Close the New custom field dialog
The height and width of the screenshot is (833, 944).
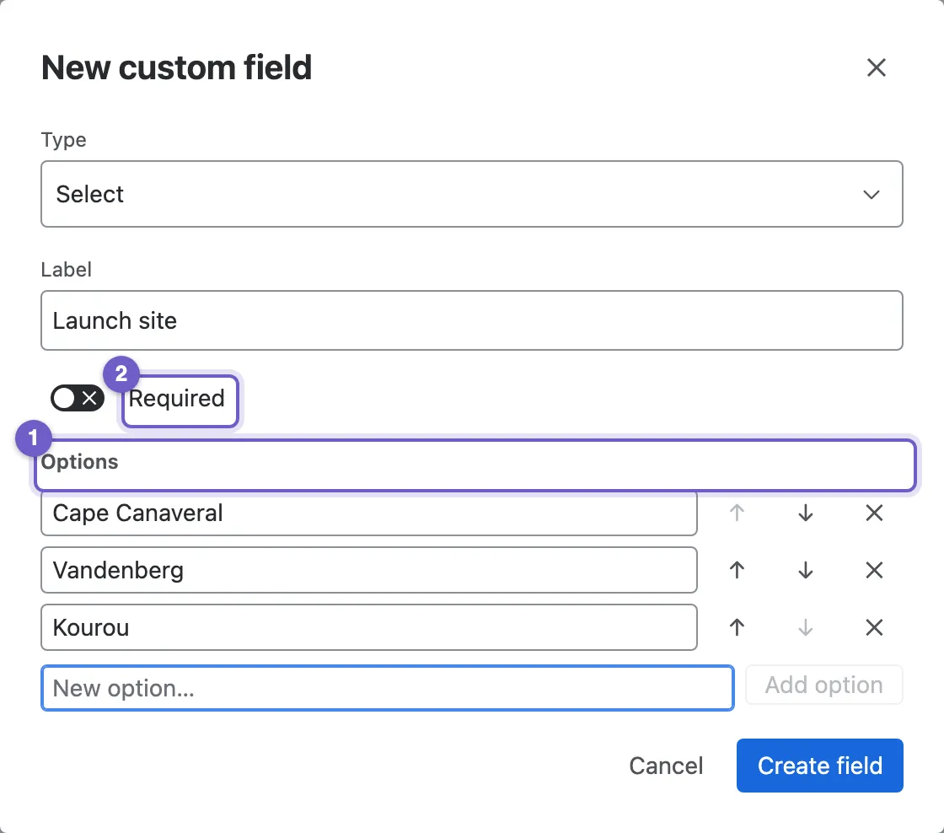(876, 67)
